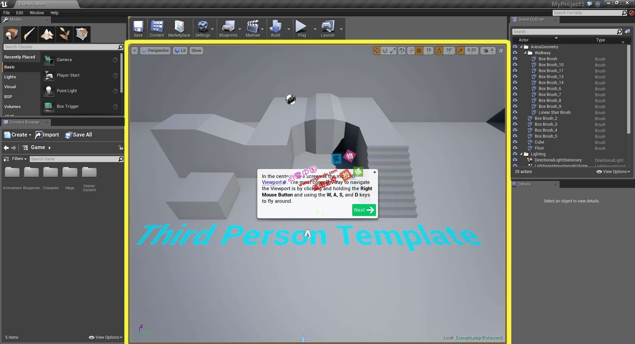Open the Blueprints toolbar icon
This screenshot has height=344, width=635.
point(228,28)
